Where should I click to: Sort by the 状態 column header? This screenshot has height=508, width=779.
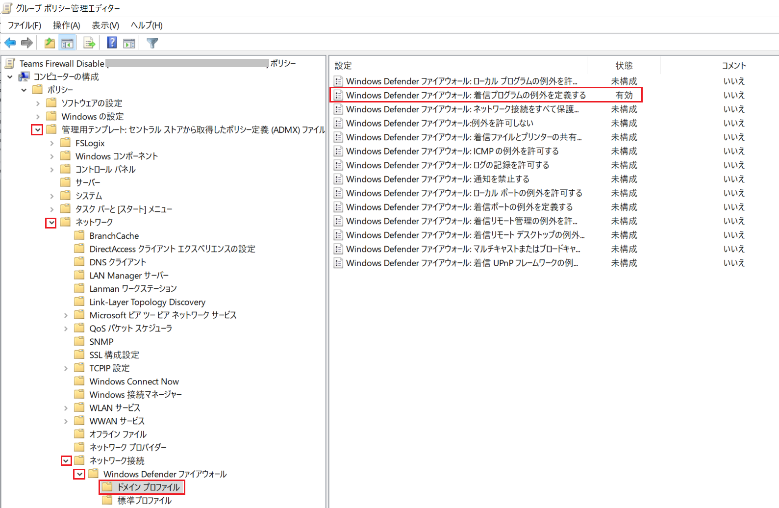click(624, 66)
